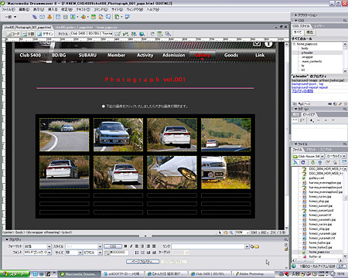Toggle Bold in Properties panel
The image size is (348, 278).
[125, 246]
